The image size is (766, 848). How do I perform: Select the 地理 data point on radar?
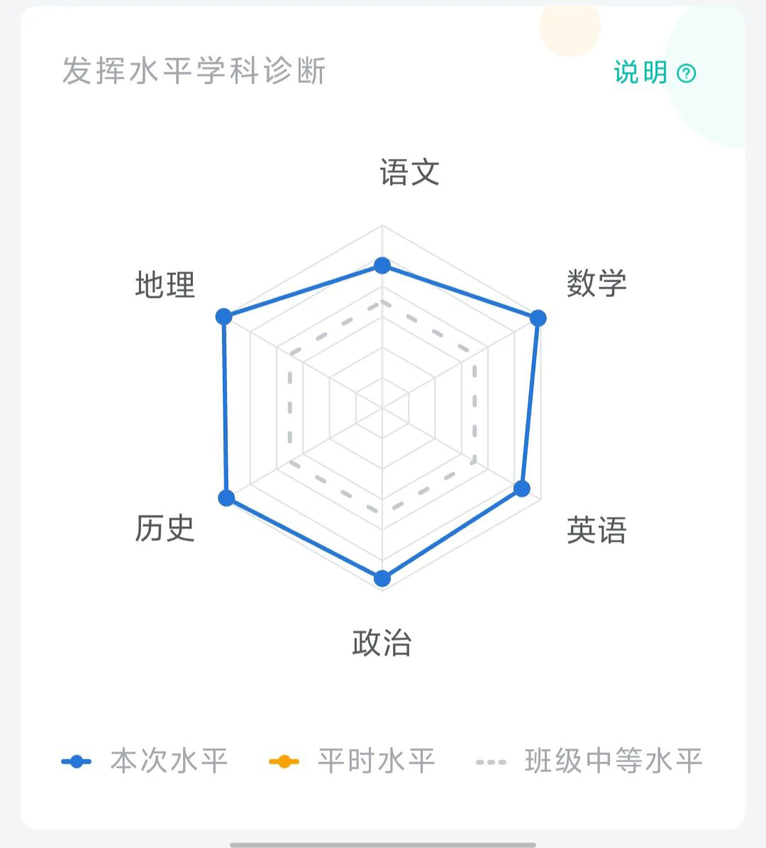coord(223,316)
